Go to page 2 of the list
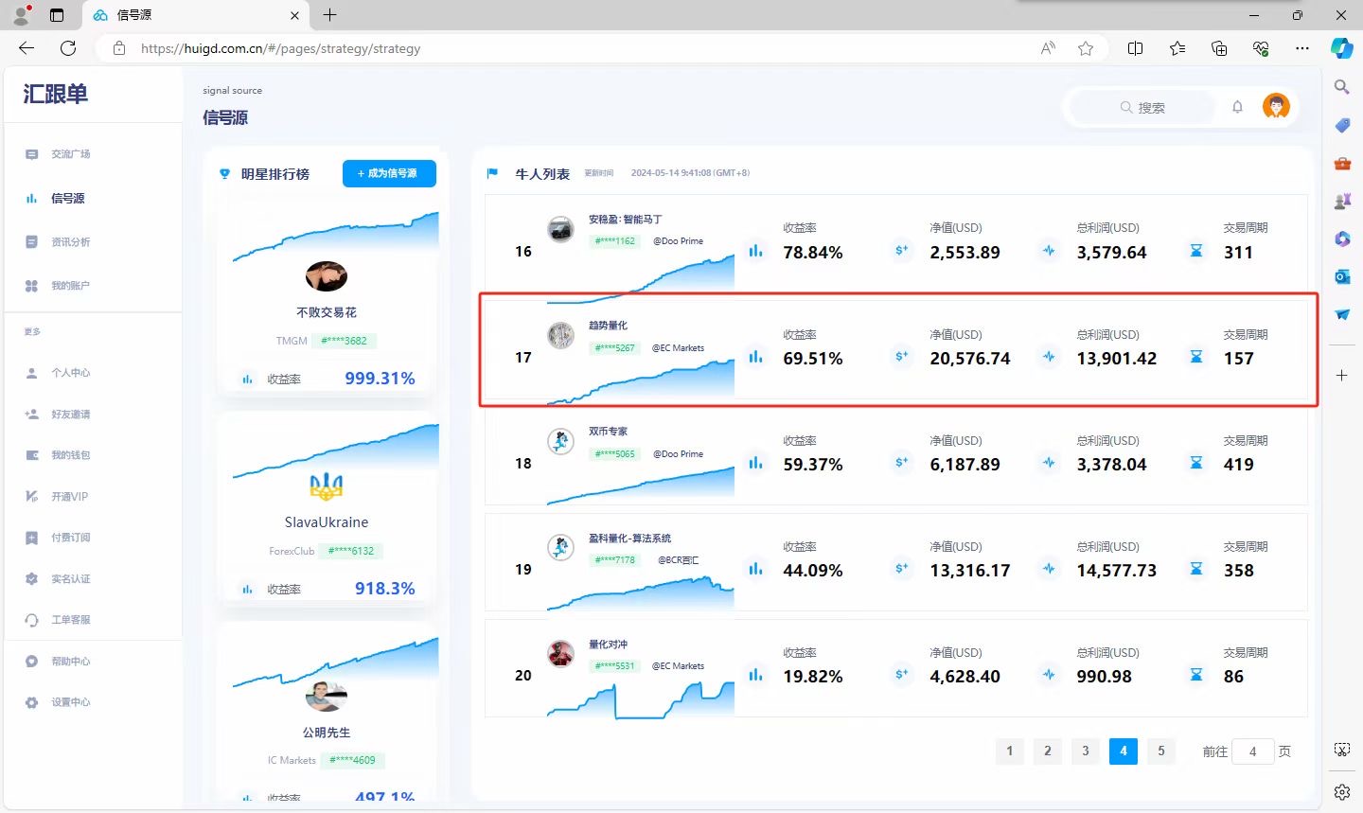This screenshot has height=813, width=1363. coord(1048,751)
